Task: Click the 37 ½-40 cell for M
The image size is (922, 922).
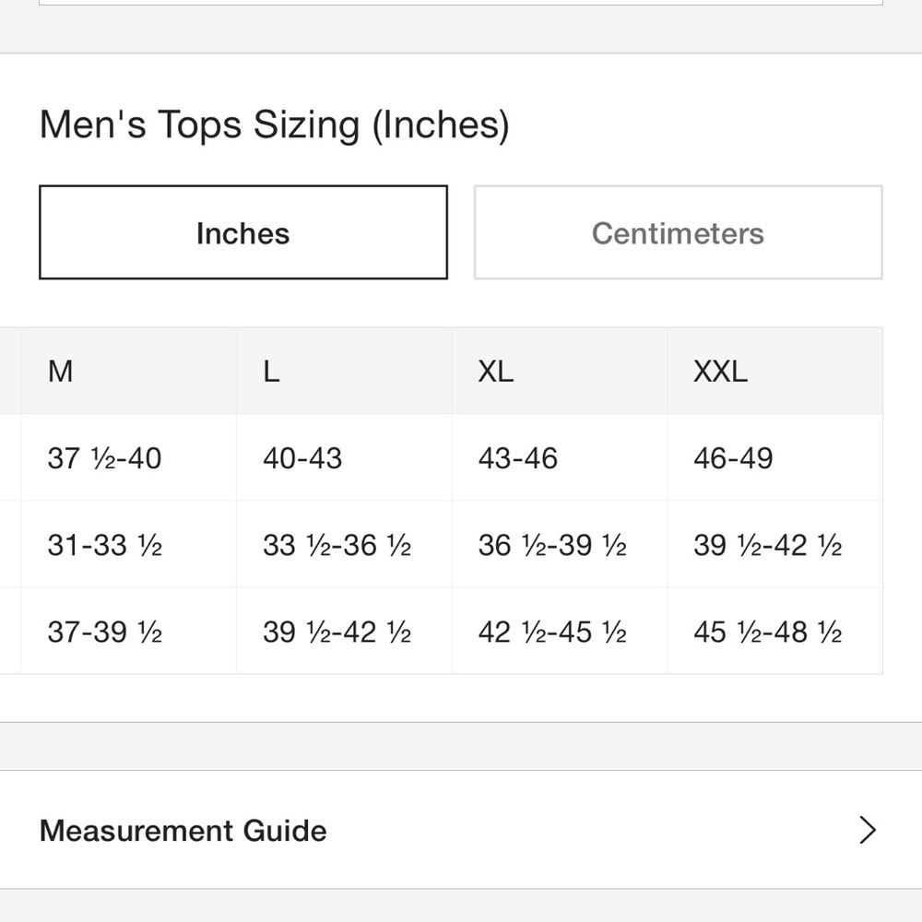Action: (129, 457)
